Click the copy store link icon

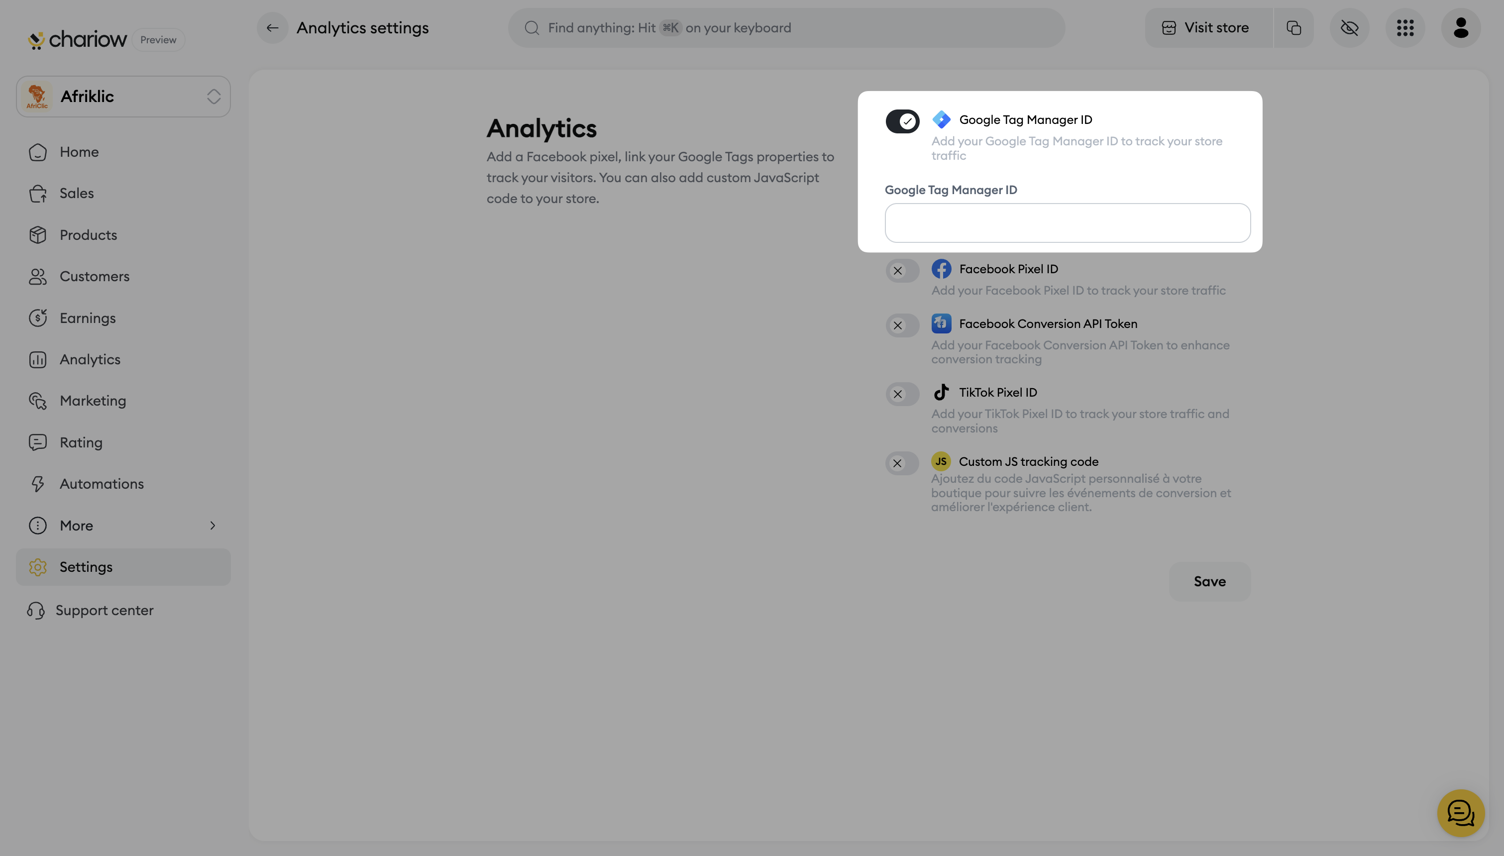[1293, 28]
